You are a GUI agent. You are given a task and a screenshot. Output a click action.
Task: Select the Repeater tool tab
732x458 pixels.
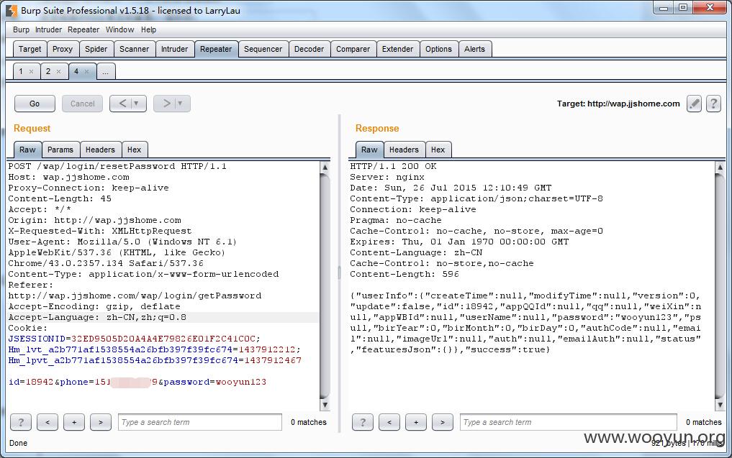click(216, 49)
